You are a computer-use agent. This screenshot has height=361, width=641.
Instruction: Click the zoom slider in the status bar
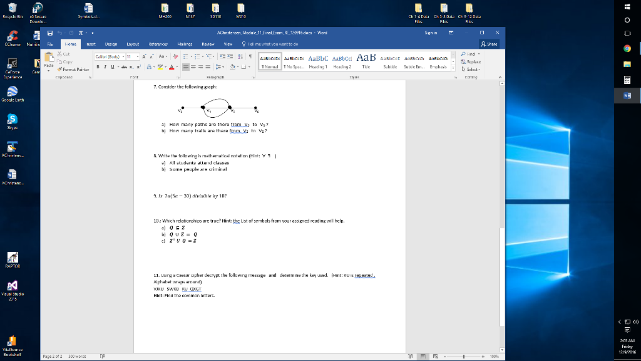[464, 355]
